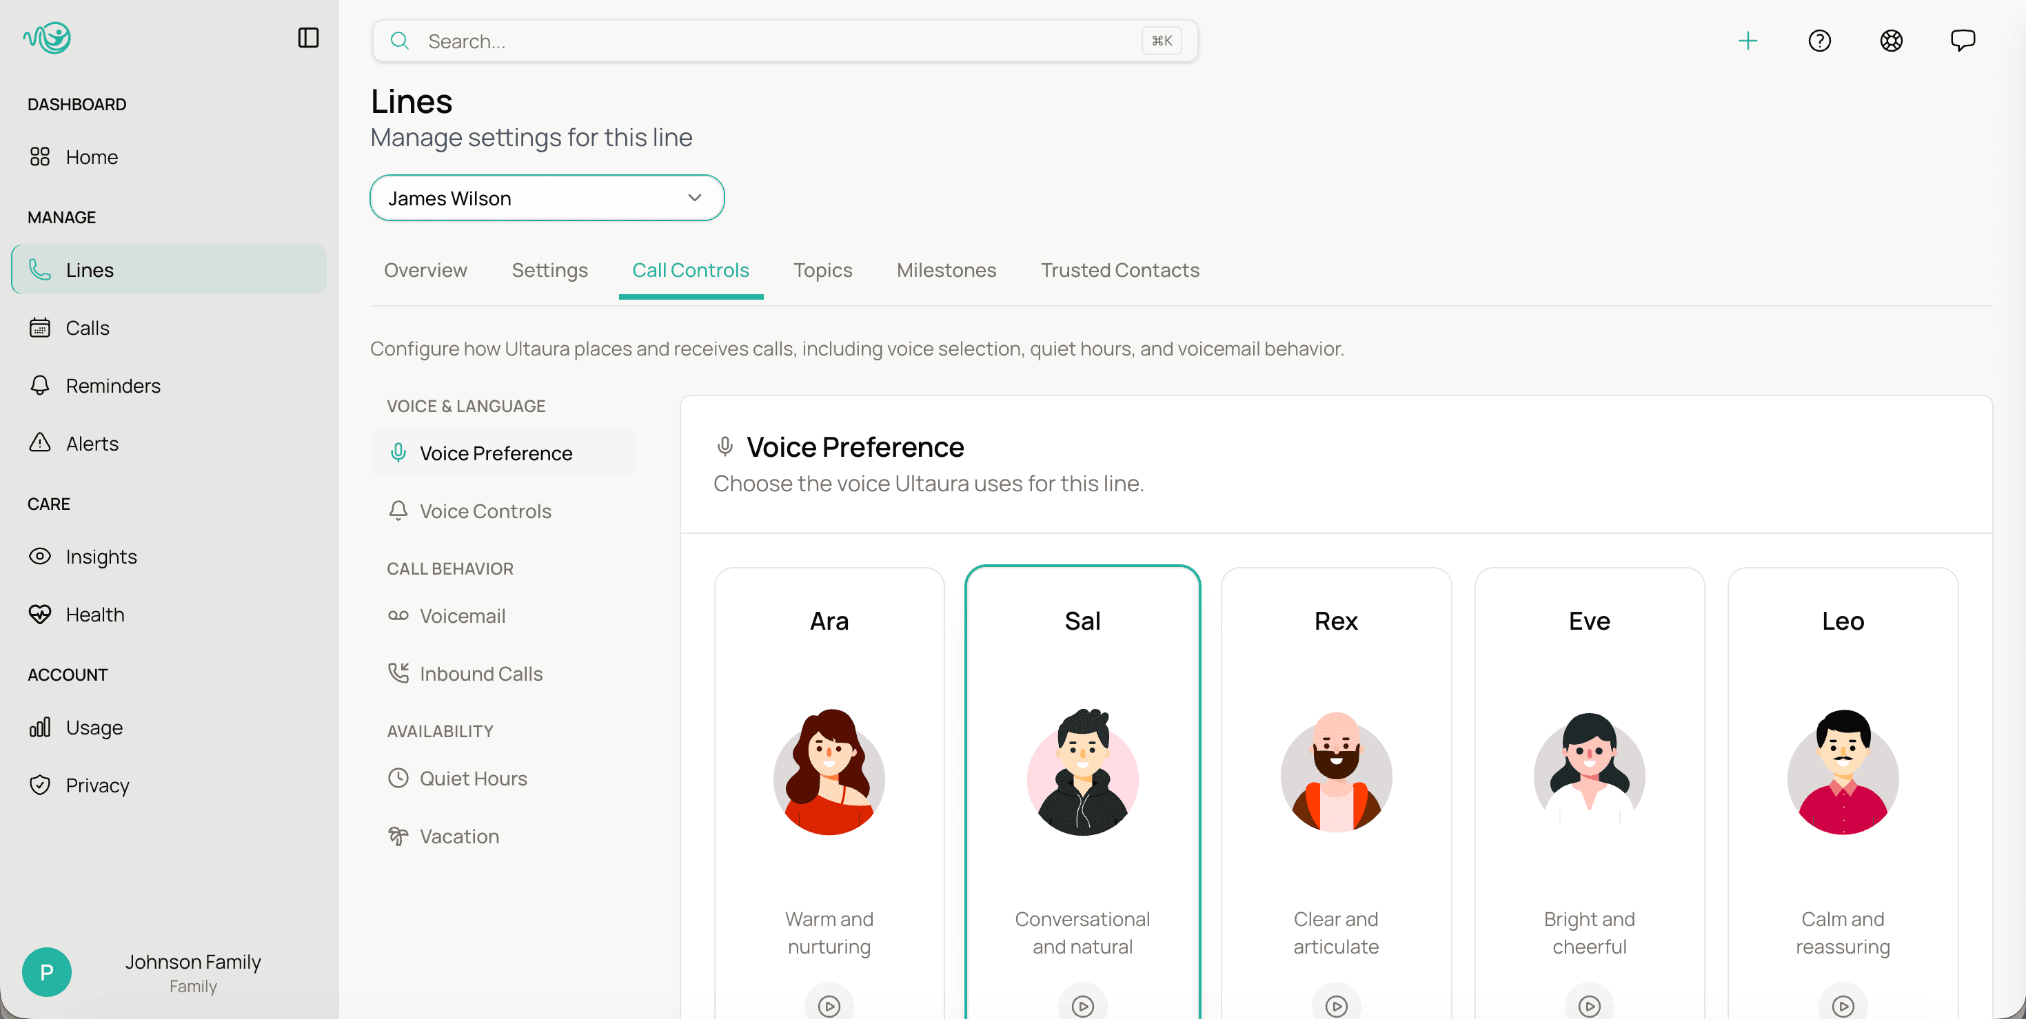Toggle the sidebar panel collapse icon
This screenshot has height=1019, width=2026.
(308, 37)
